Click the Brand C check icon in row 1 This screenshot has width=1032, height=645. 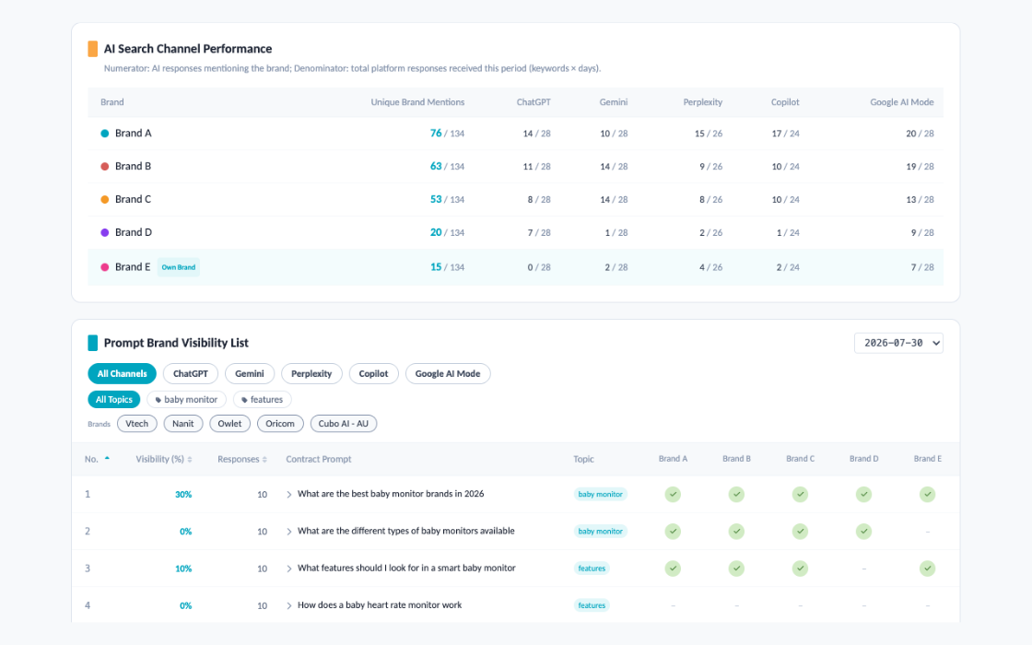tap(801, 494)
